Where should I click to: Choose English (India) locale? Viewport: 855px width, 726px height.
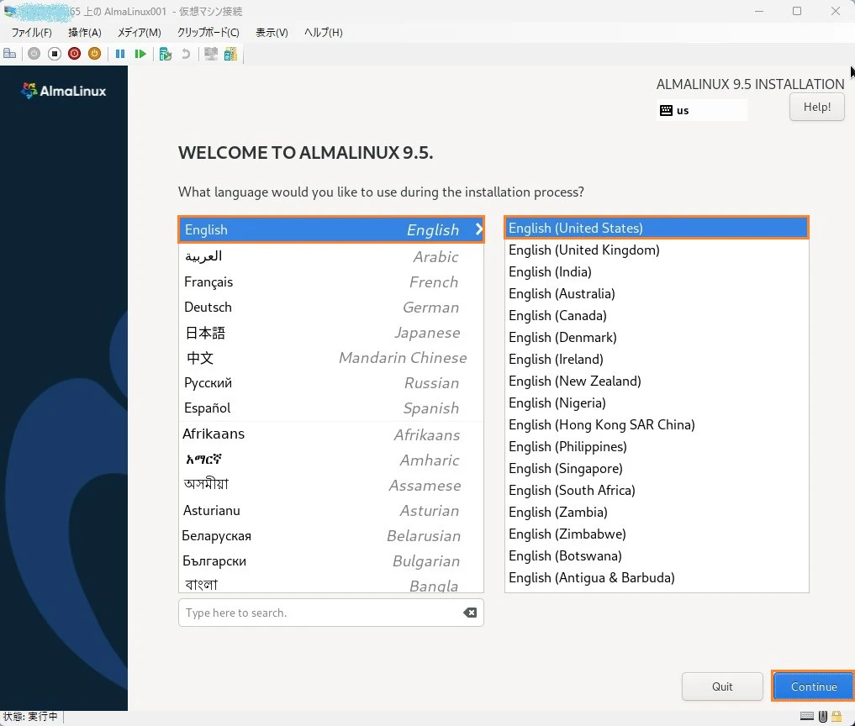657,271
